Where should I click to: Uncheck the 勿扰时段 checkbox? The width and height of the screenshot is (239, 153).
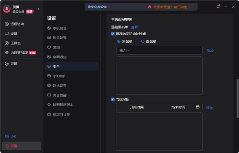click(x=113, y=99)
